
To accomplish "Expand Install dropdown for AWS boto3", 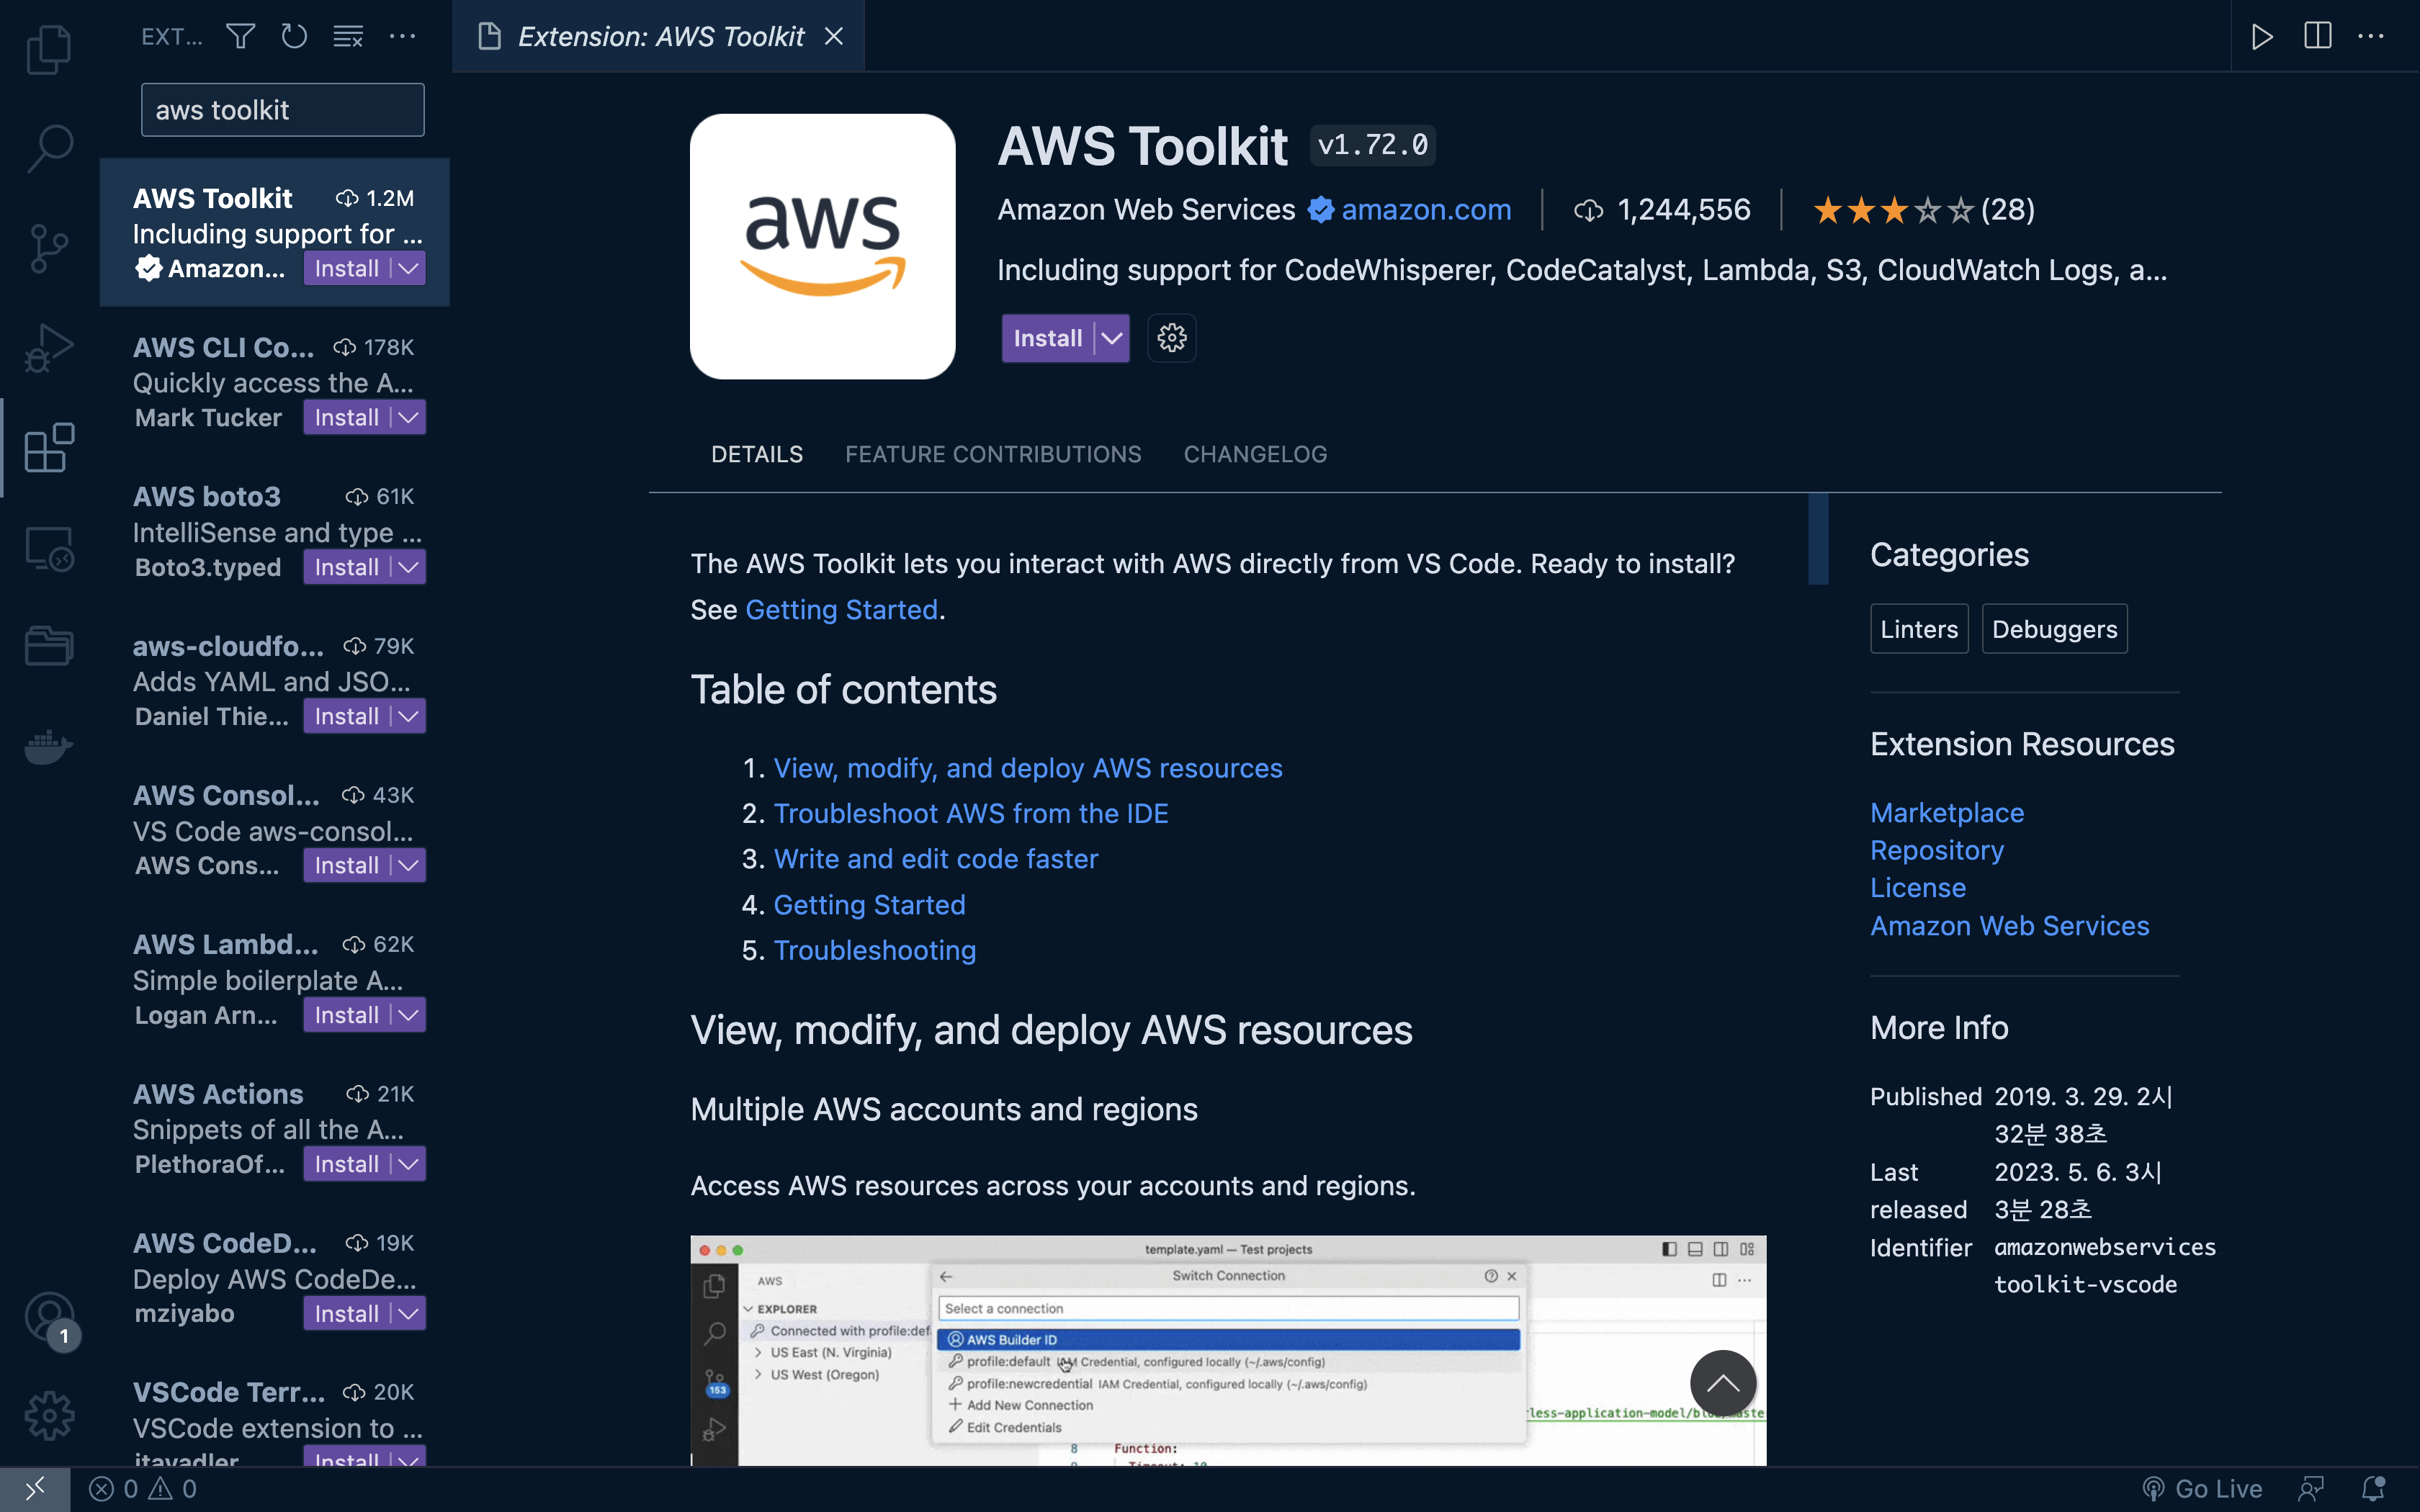I will coord(408,567).
